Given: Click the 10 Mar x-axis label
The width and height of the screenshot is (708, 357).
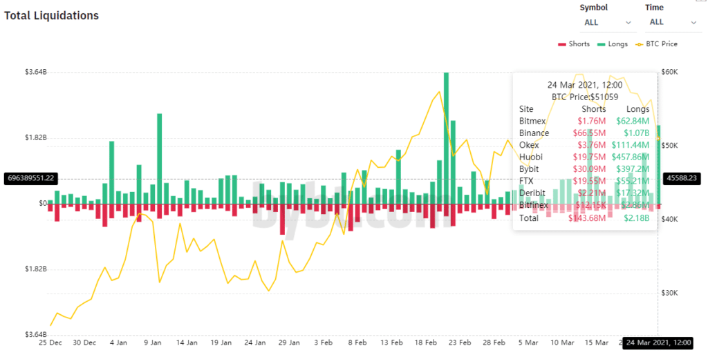Looking at the screenshot, I should pos(562,342).
